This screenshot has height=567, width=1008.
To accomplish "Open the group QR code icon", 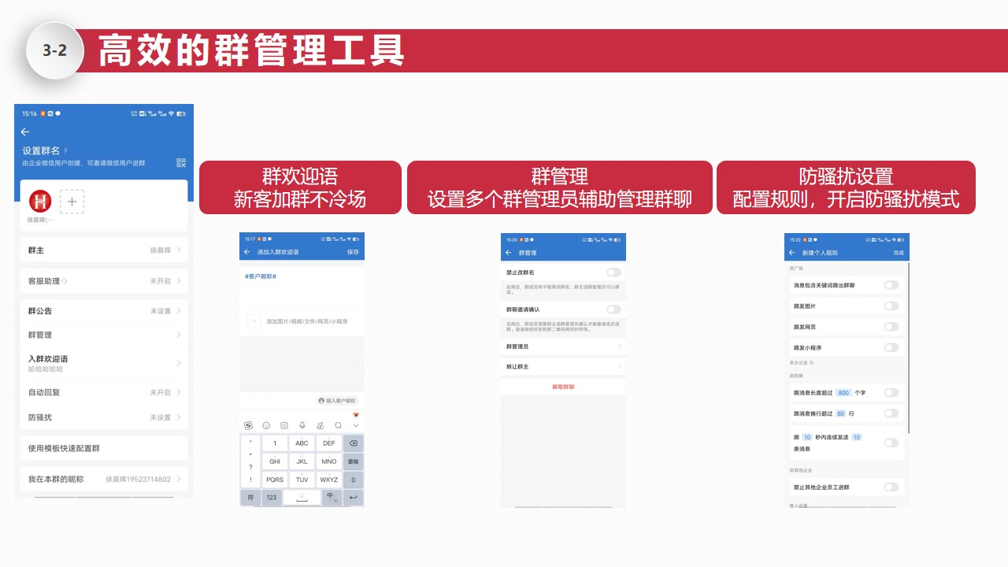I will [x=181, y=163].
